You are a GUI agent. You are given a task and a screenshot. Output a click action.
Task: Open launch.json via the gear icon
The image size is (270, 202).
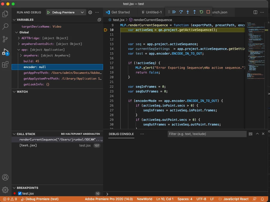pos(90,12)
